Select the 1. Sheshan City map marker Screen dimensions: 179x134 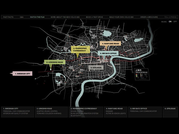pyautogui.click(x=22, y=74)
